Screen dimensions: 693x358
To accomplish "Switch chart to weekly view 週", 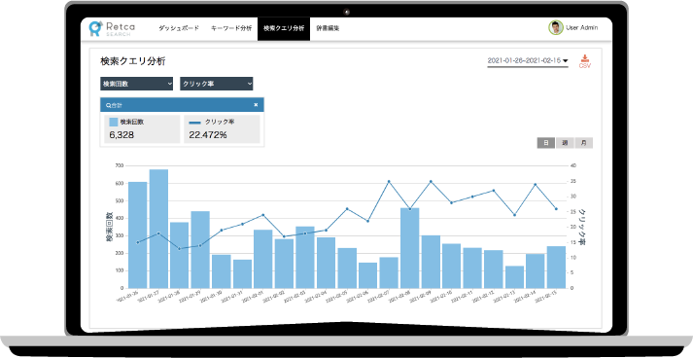I will point(565,143).
